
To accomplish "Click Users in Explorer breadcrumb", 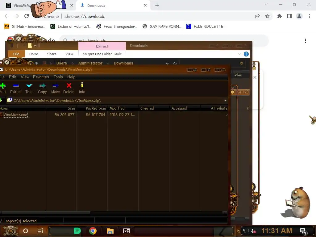I will [62, 63].
